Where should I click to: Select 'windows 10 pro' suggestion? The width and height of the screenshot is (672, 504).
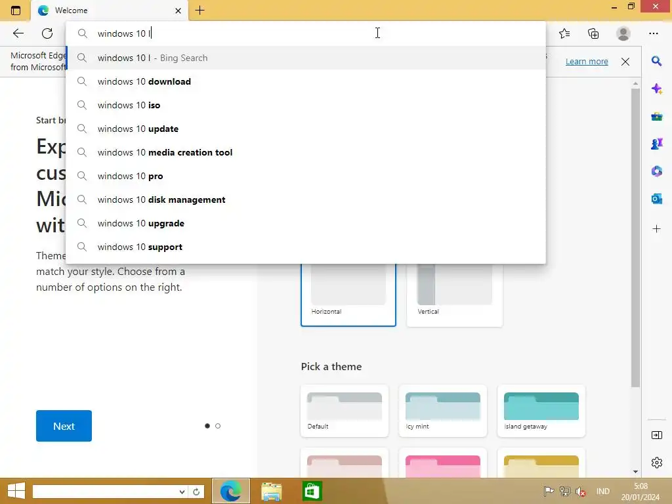pos(306,176)
